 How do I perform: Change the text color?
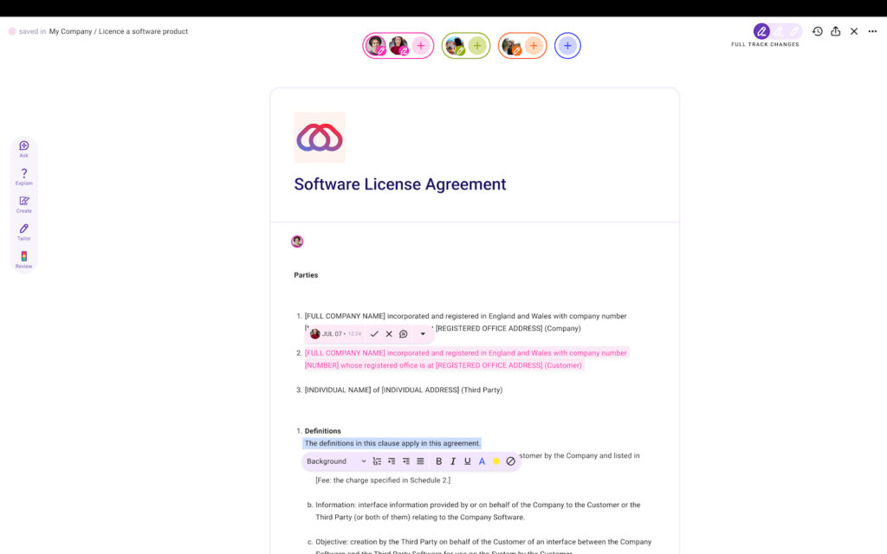click(x=482, y=461)
